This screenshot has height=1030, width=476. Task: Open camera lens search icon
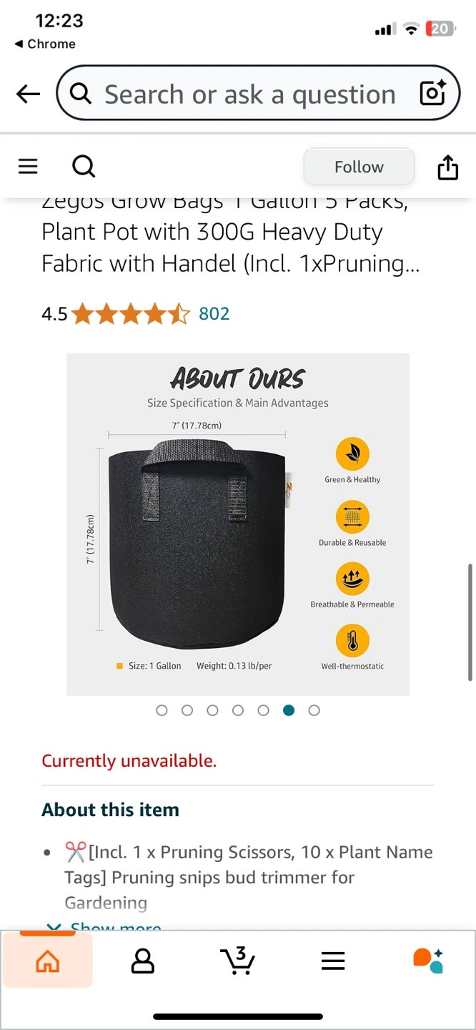(432, 94)
